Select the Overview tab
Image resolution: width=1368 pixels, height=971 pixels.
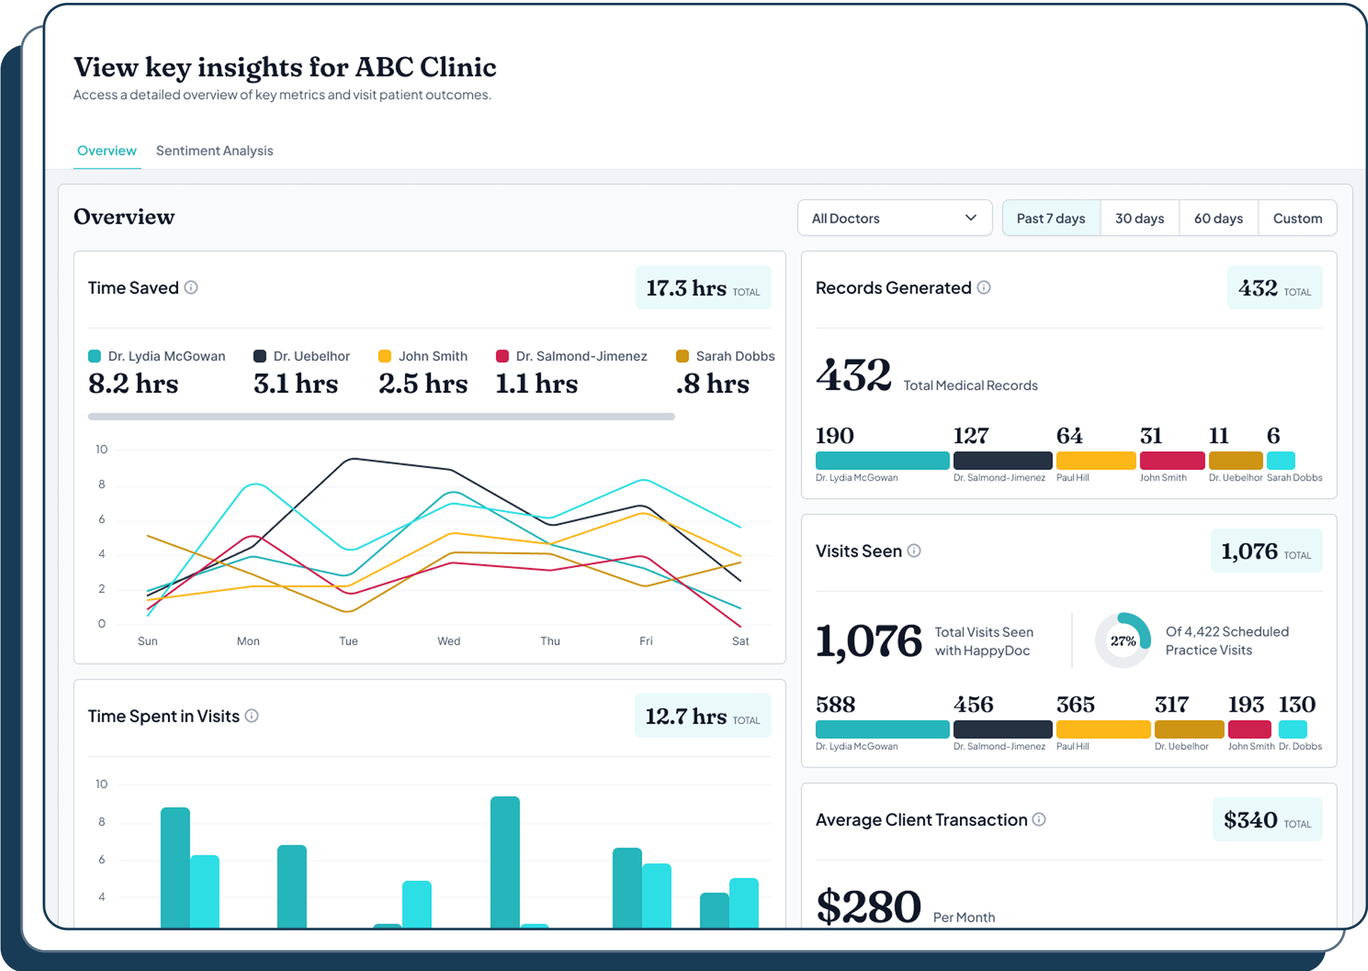pyautogui.click(x=107, y=151)
